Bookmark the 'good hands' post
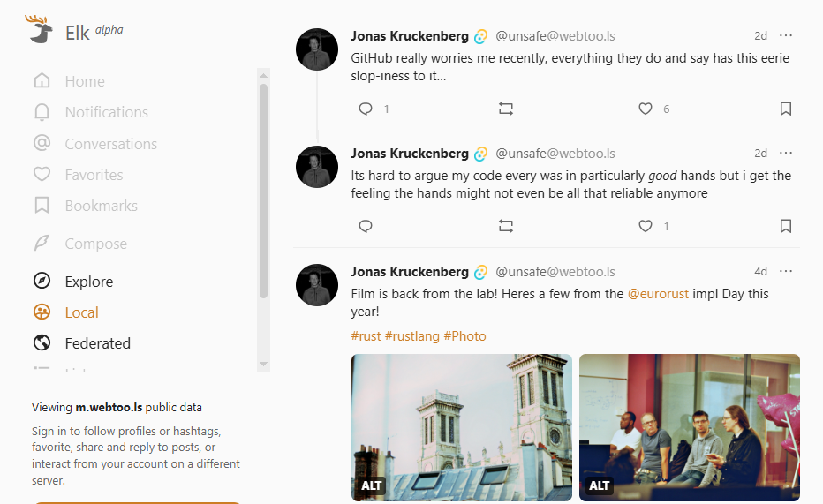823x504 pixels. click(x=785, y=226)
